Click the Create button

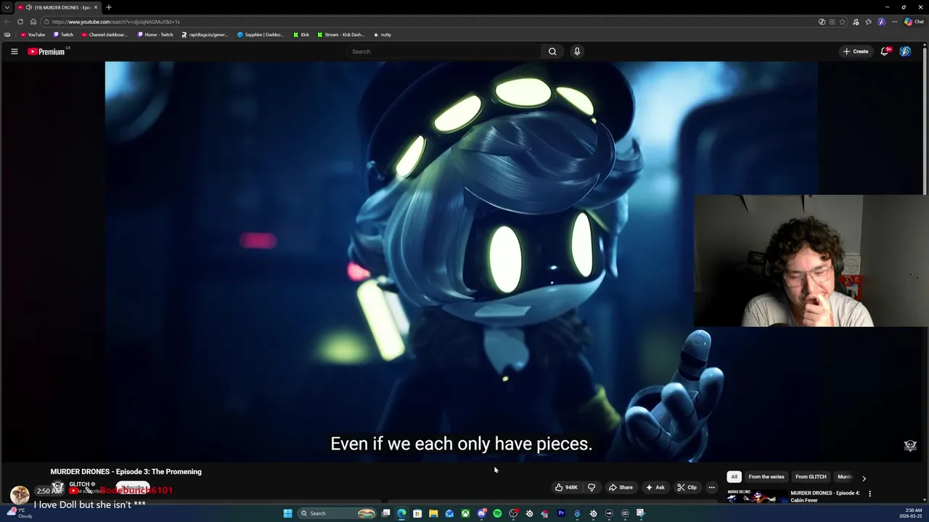[856, 51]
